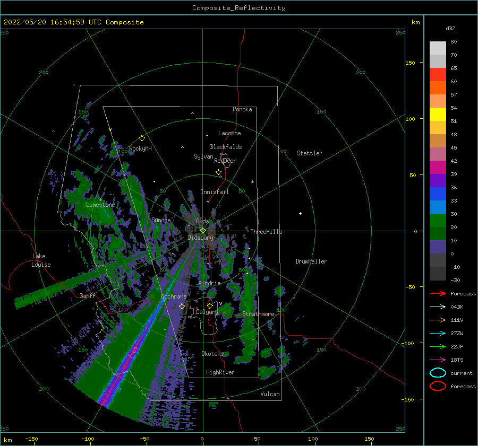Pick the dark orange 57-60 dBZ swatch
Image resolution: width=478 pixels, height=446 pixels.
[x=438, y=88]
